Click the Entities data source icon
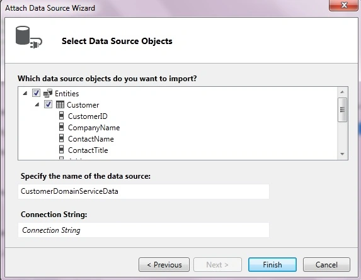 48,93
